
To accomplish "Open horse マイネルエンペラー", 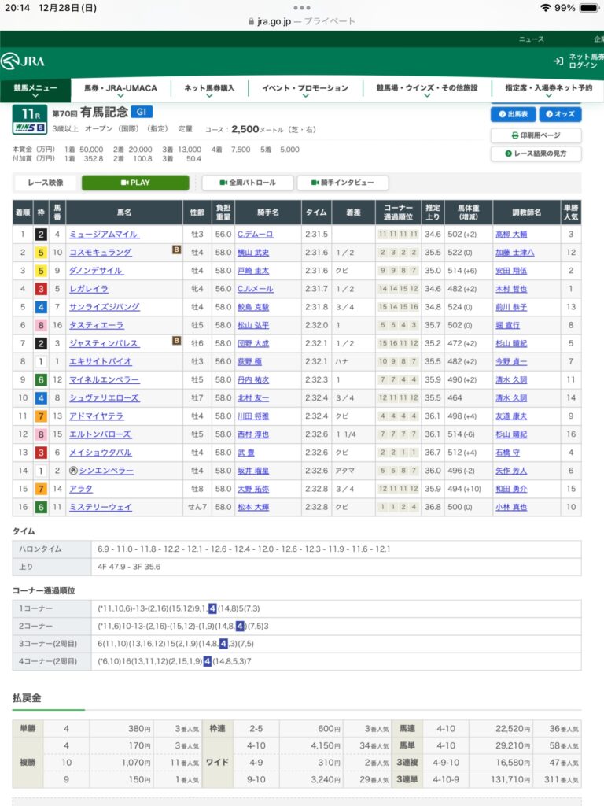I will point(105,380).
